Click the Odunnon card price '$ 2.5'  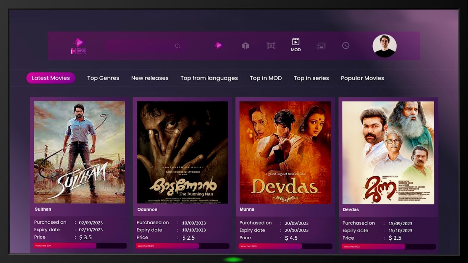[189, 237]
